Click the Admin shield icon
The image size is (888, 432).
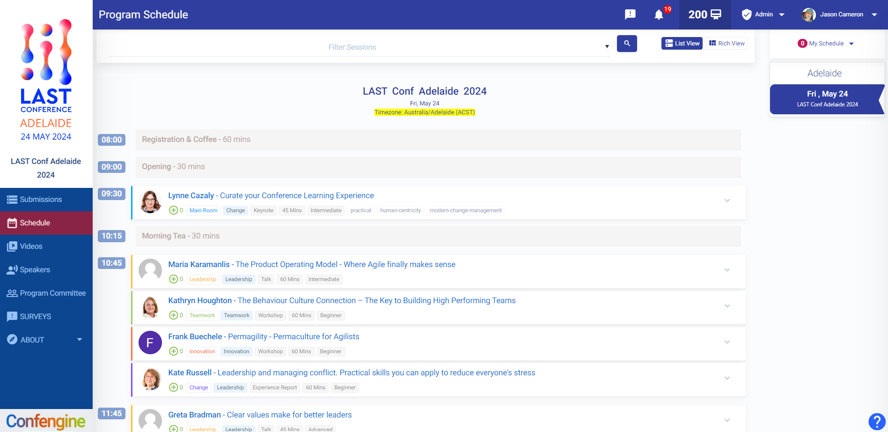click(747, 15)
